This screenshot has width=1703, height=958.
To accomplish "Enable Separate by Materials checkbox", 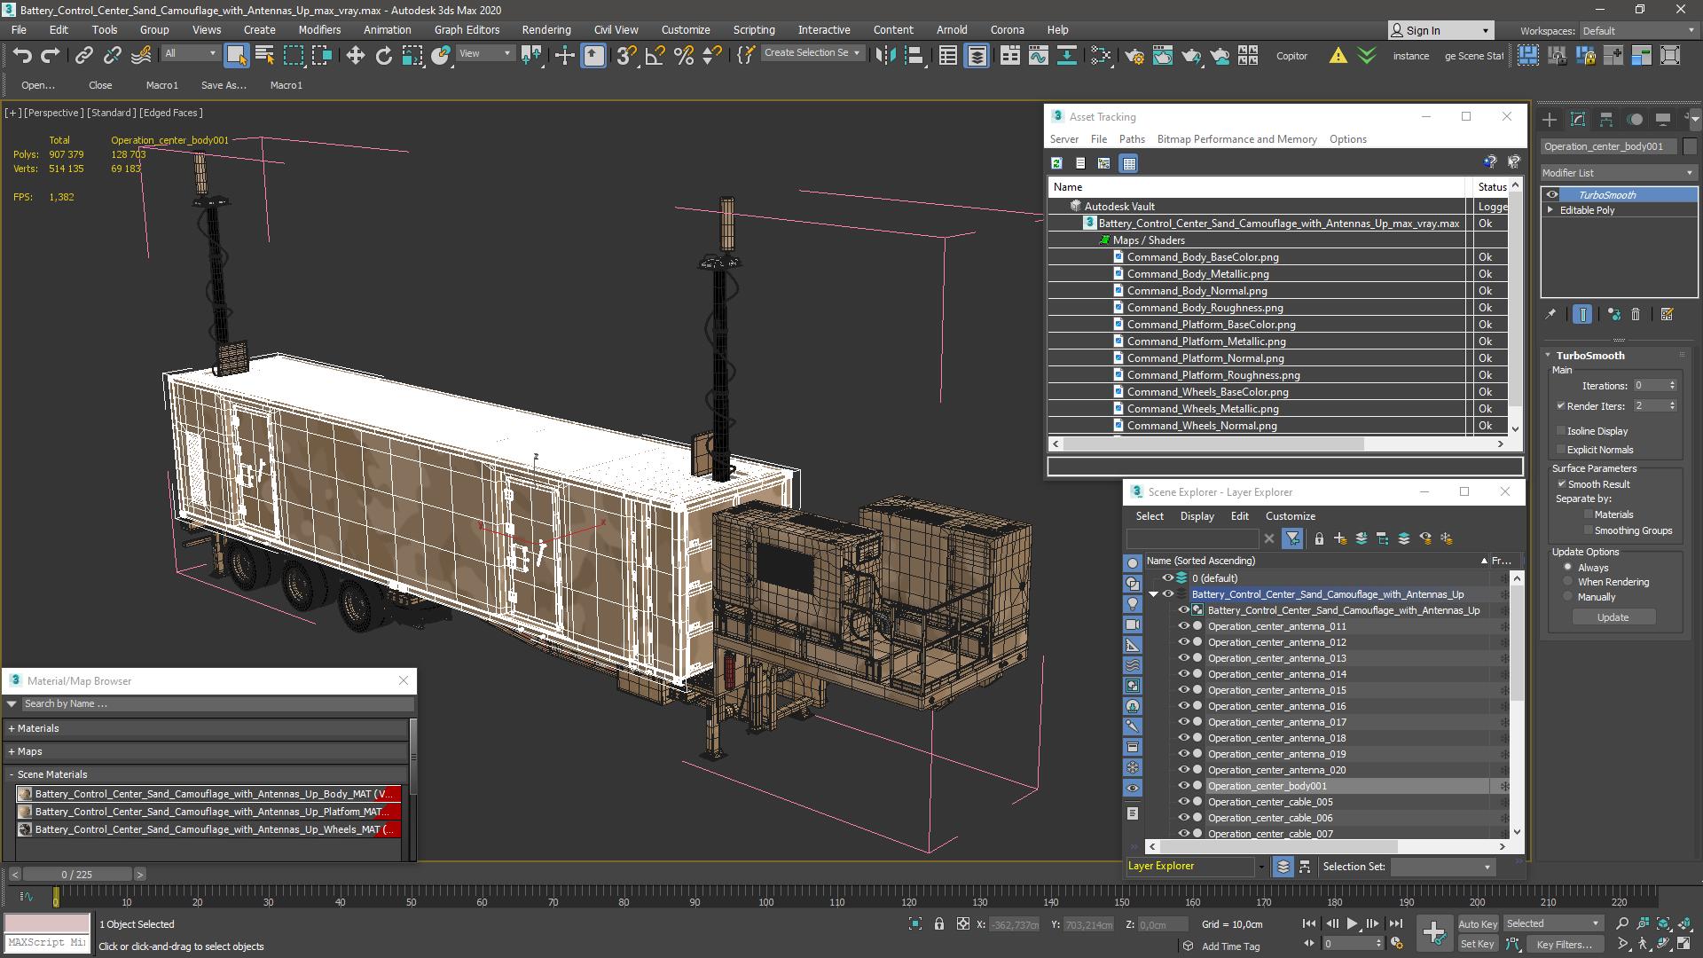I will [1588, 514].
